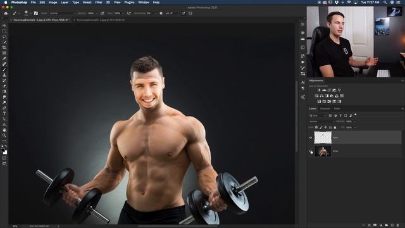Open the Window menu
The width and height of the screenshot is (405, 228).
[x=144, y=3]
